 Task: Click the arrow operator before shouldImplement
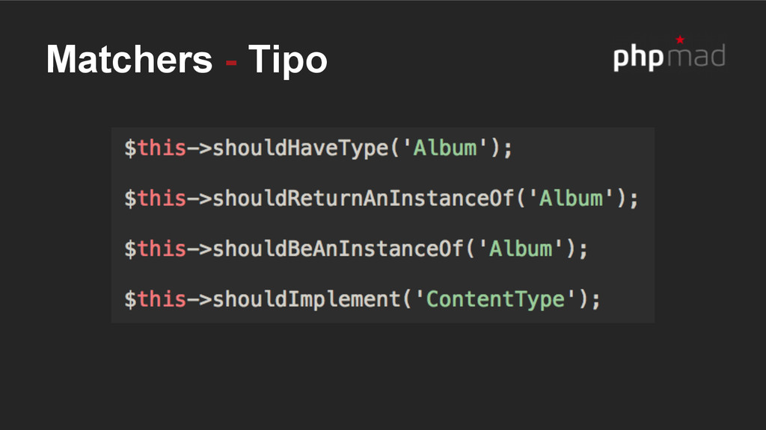199,299
